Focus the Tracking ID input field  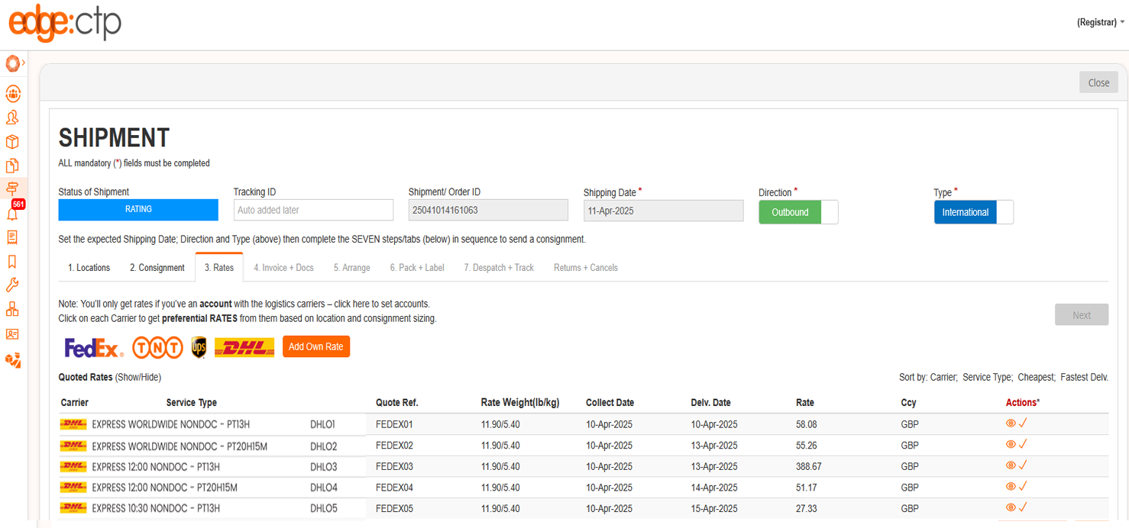point(313,210)
